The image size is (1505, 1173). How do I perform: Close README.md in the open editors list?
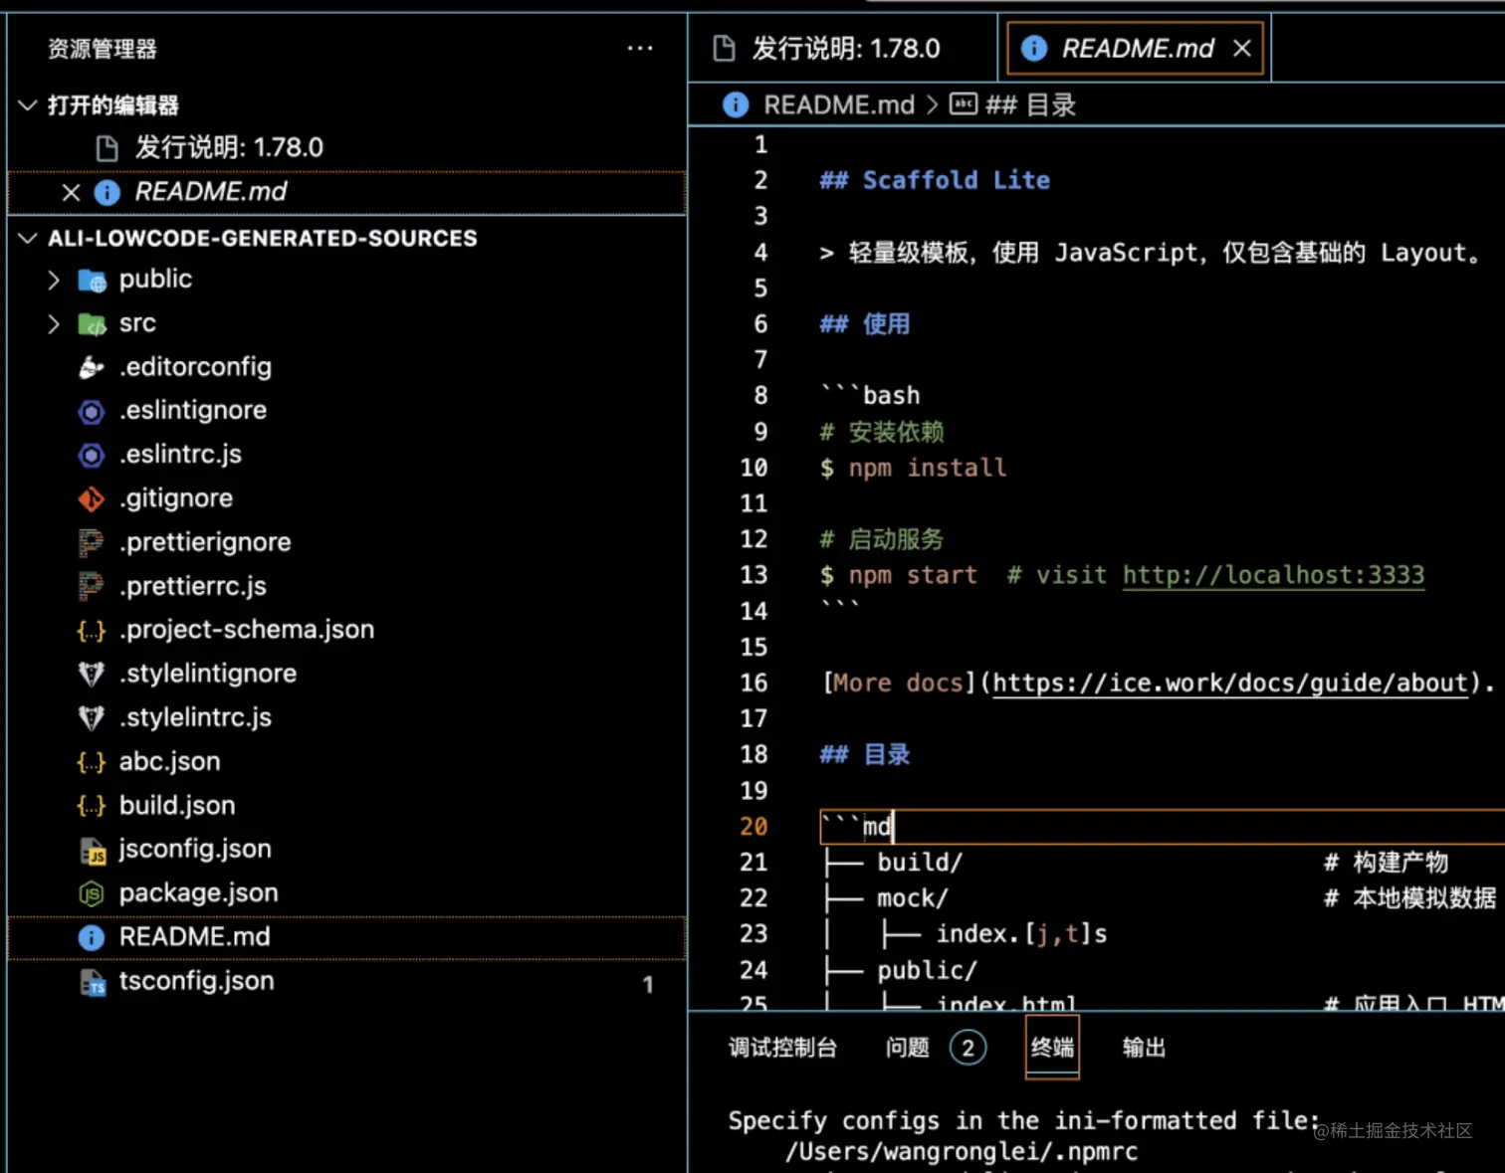tap(71, 193)
